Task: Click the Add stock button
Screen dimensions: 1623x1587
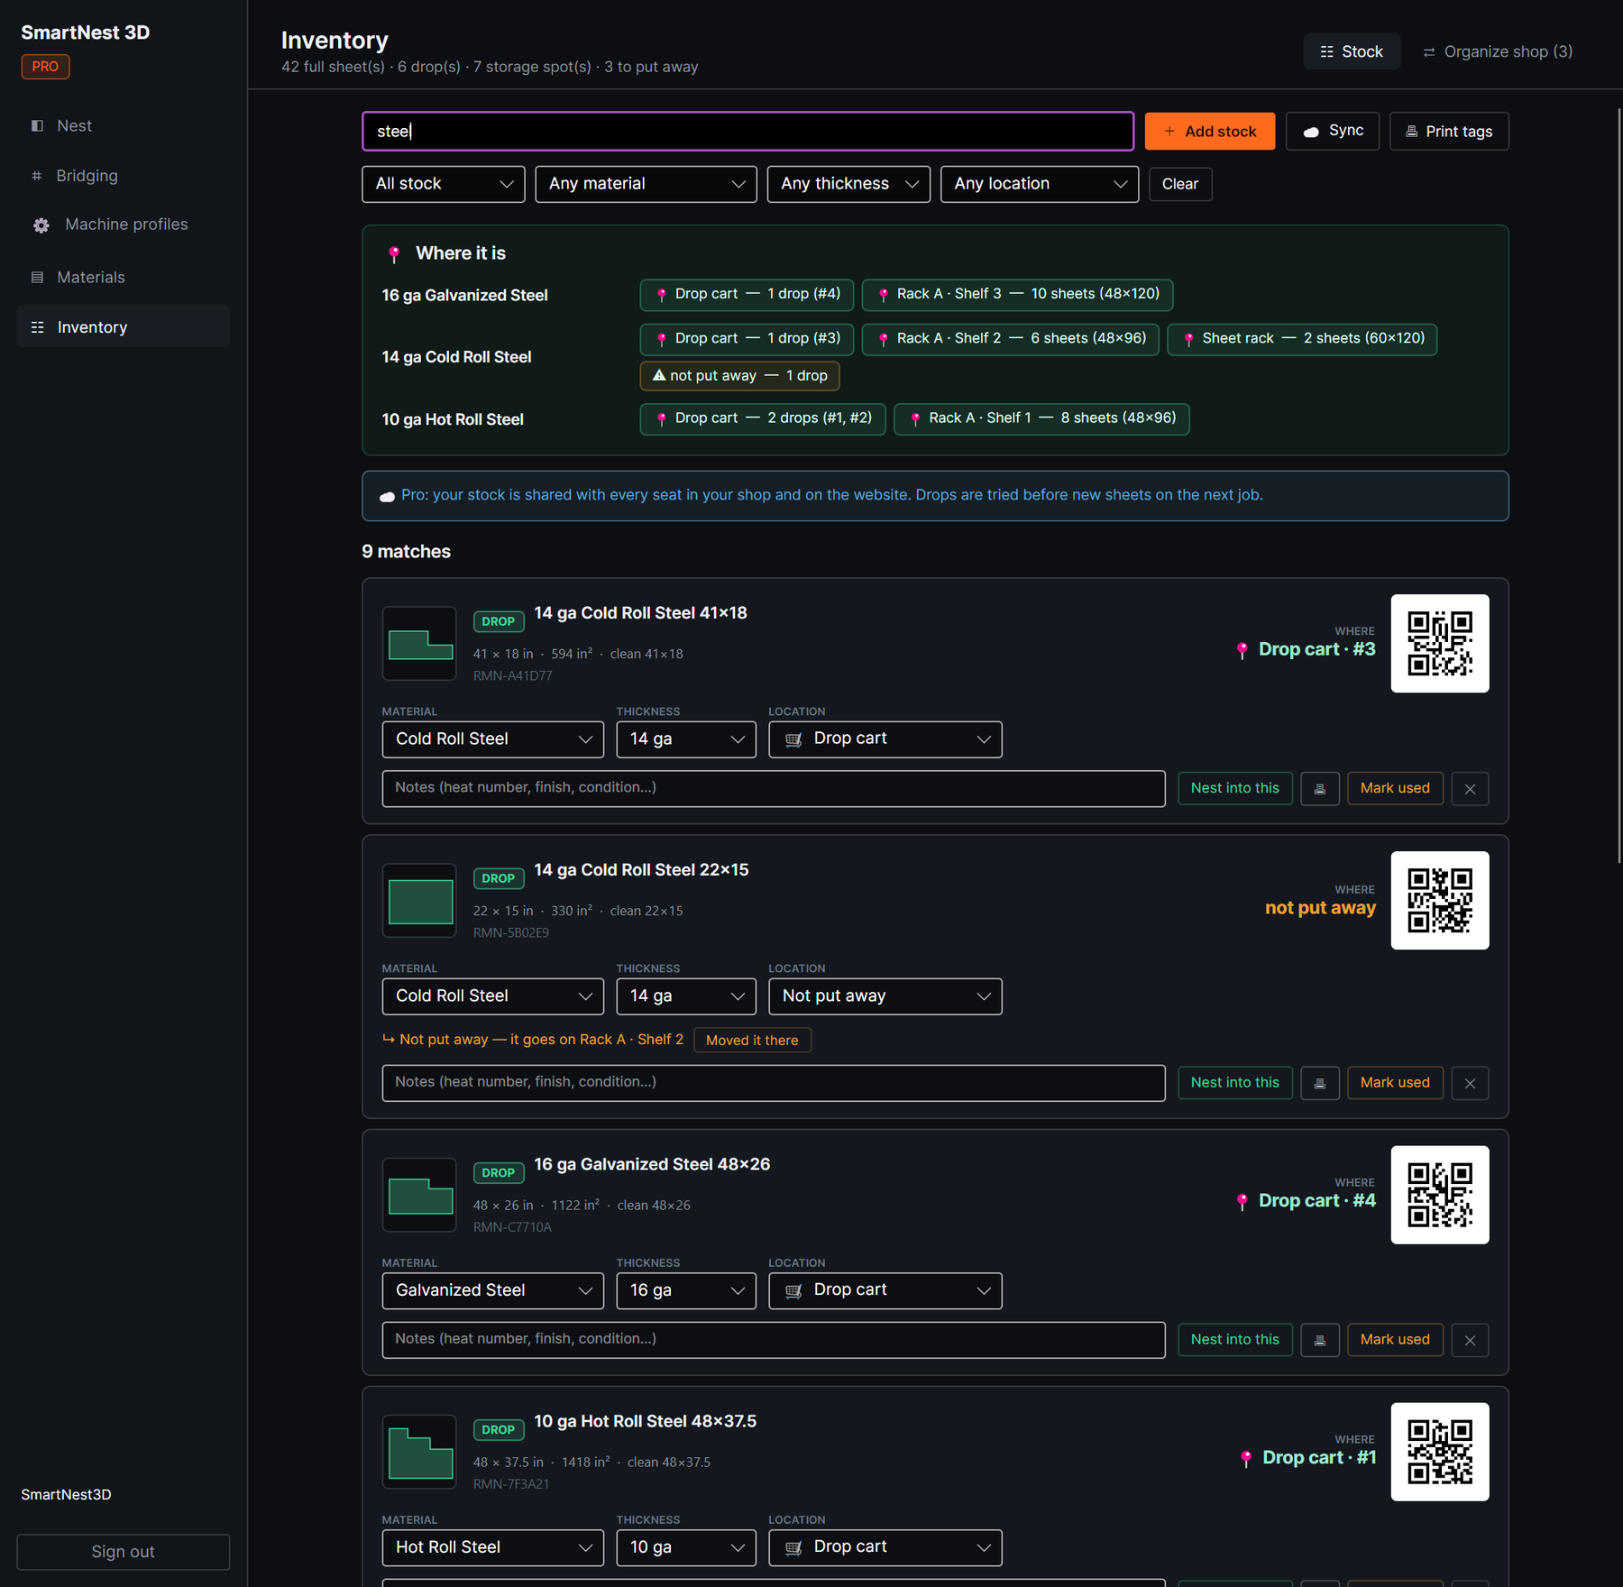Action: coord(1210,132)
